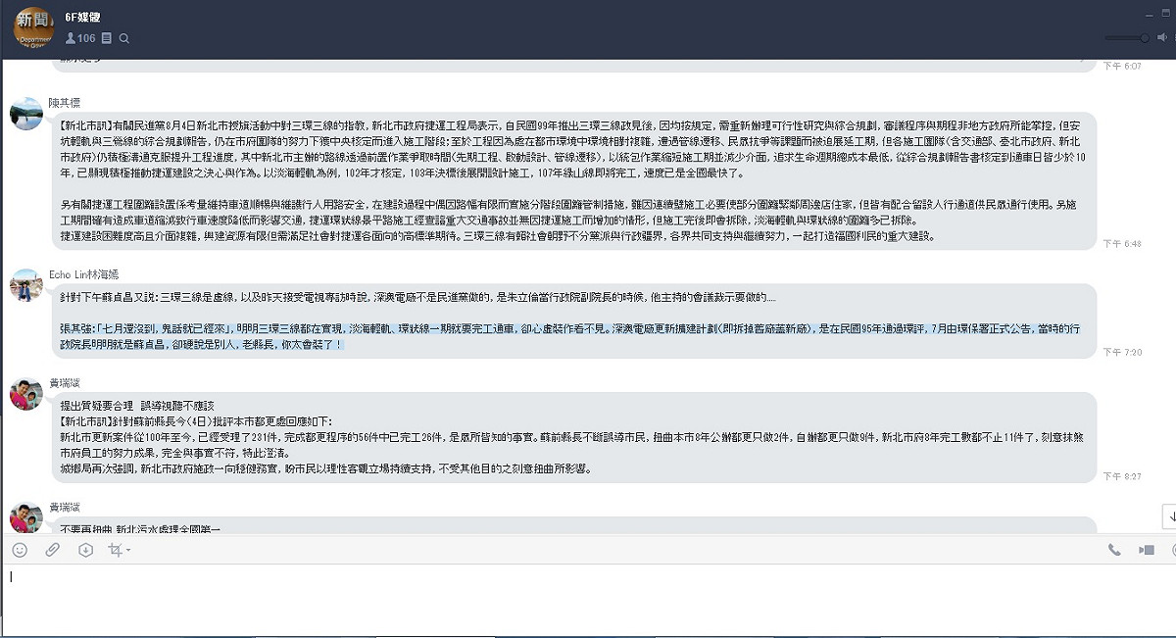The image size is (1176, 638).
Task: Open 黃瑞瑛's avatar beside the 8:27 message
Action: coord(26,393)
